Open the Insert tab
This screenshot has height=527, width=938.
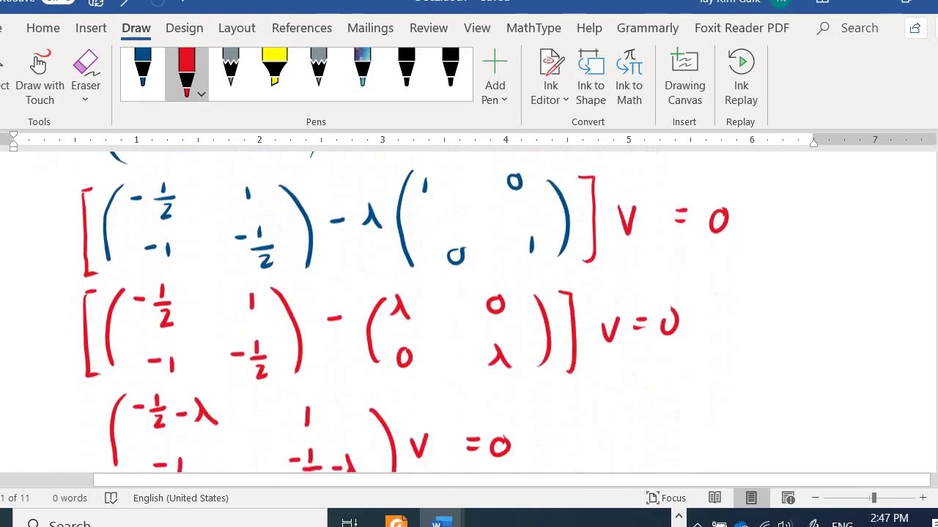(91, 28)
